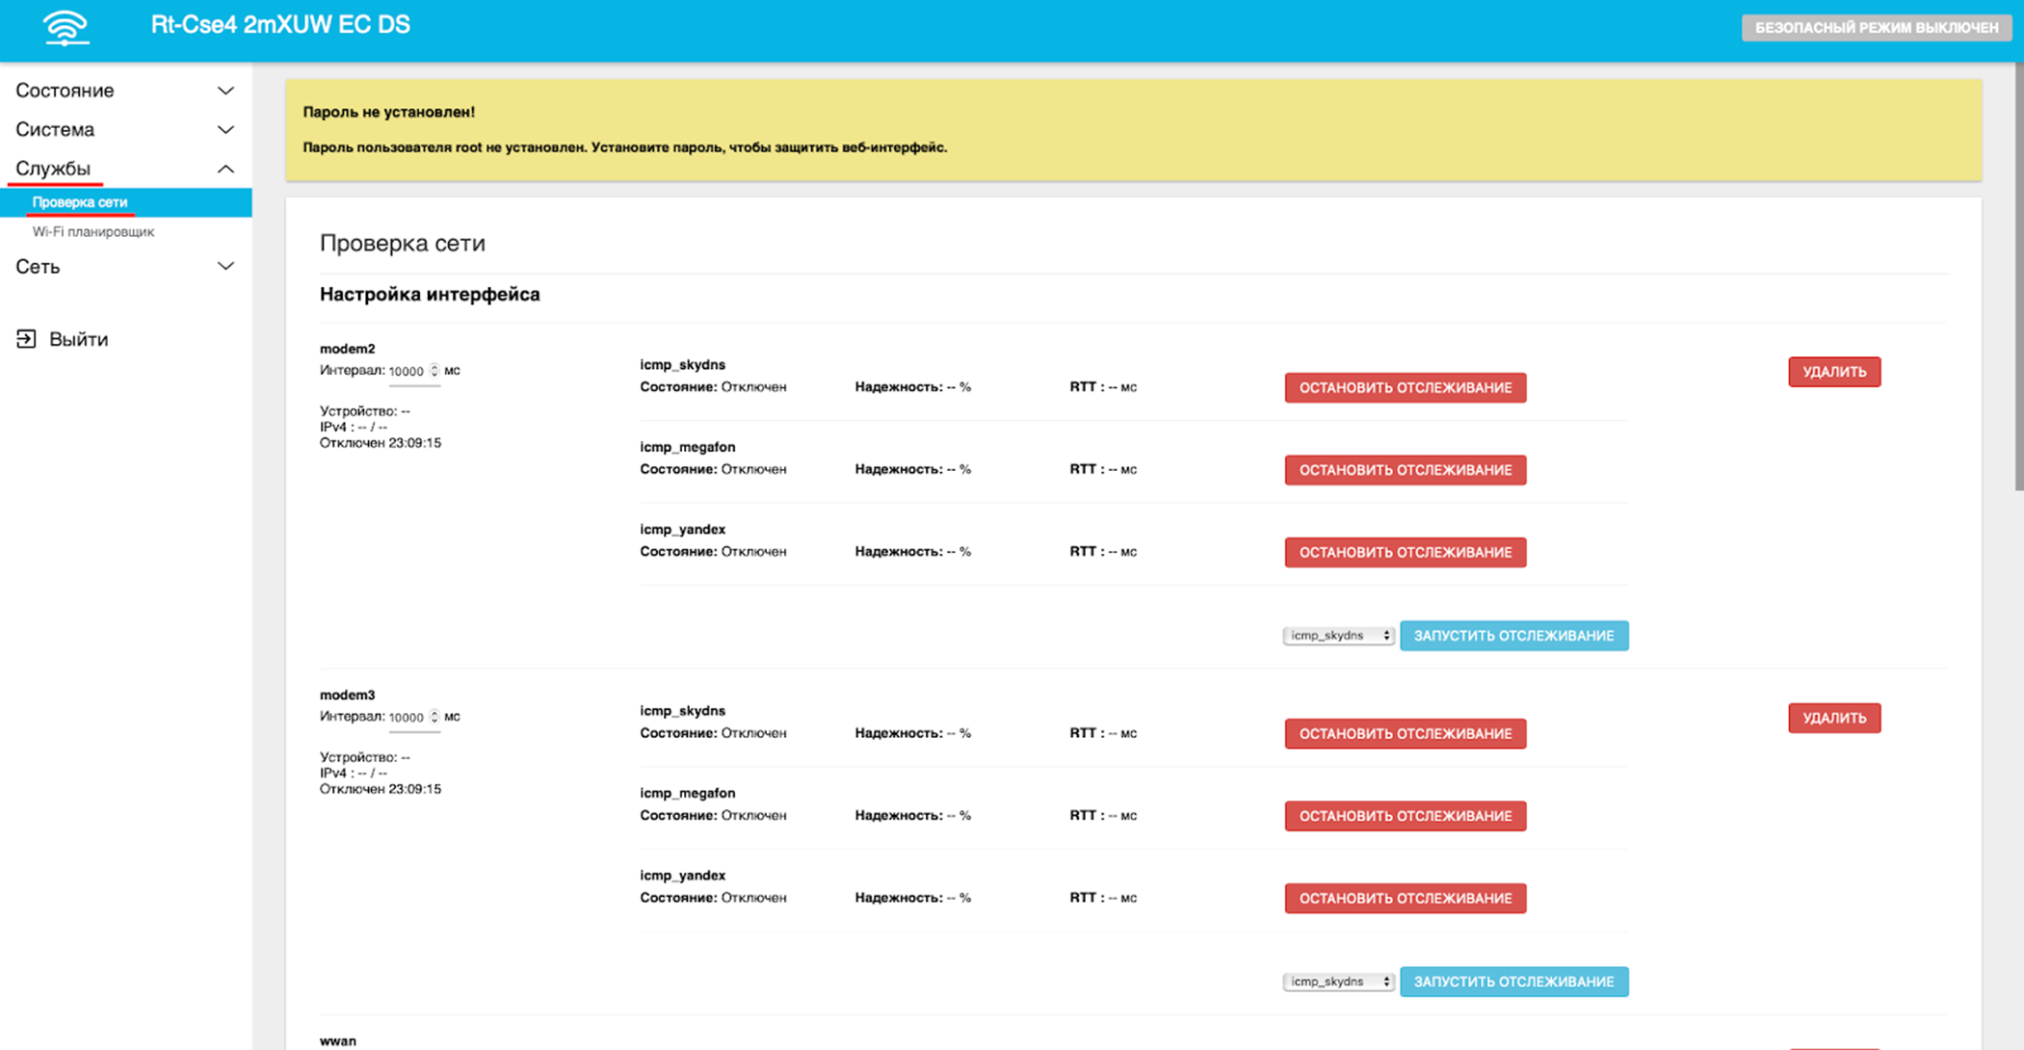Click modem2 interval value input field
The height and width of the screenshot is (1050, 2024).
pos(407,372)
